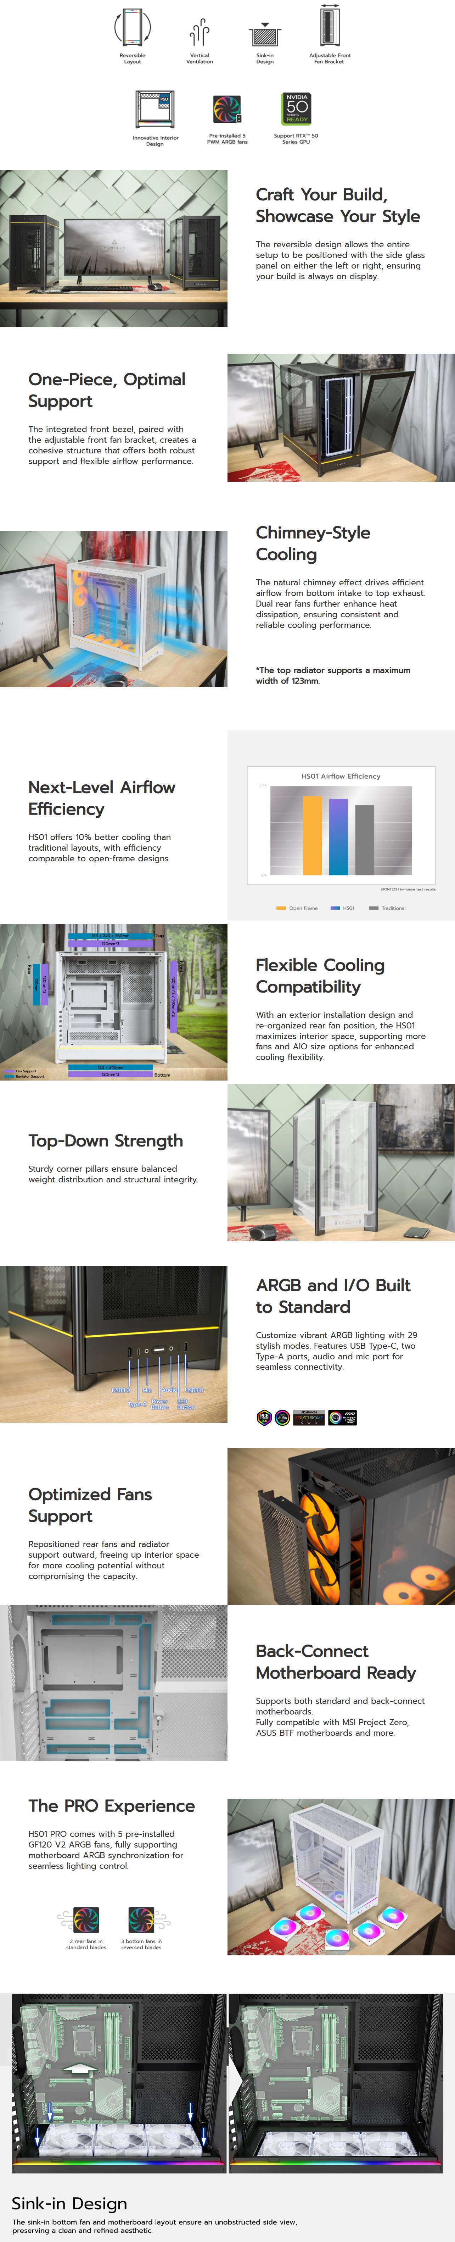Click the blue HS01 bar in chart
Screen dimensions: 455x2242
338,836
